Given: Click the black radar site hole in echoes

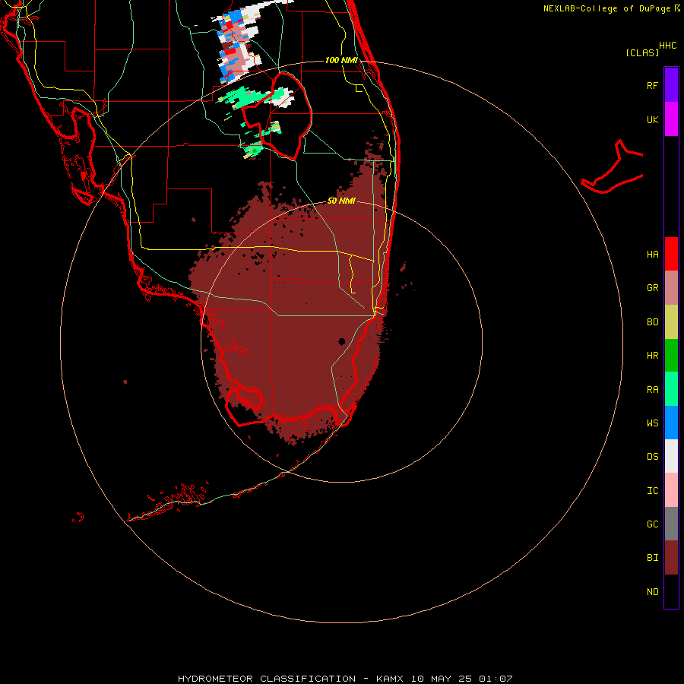Looking at the screenshot, I should [341, 341].
